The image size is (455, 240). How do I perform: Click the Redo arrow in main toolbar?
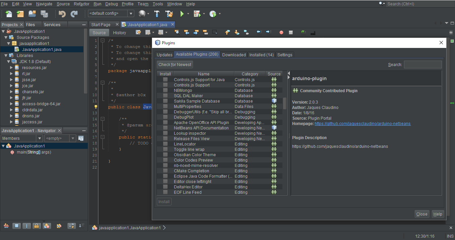coord(74,14)
